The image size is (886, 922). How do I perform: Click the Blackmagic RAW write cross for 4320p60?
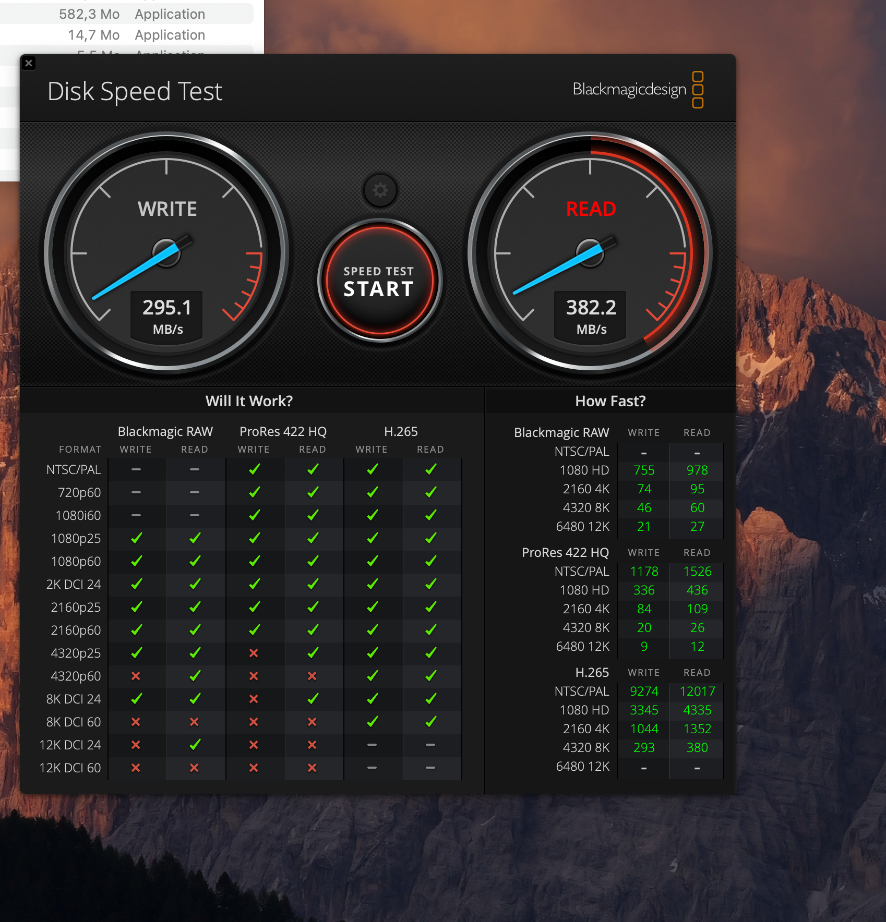click(x=136, y=676)
